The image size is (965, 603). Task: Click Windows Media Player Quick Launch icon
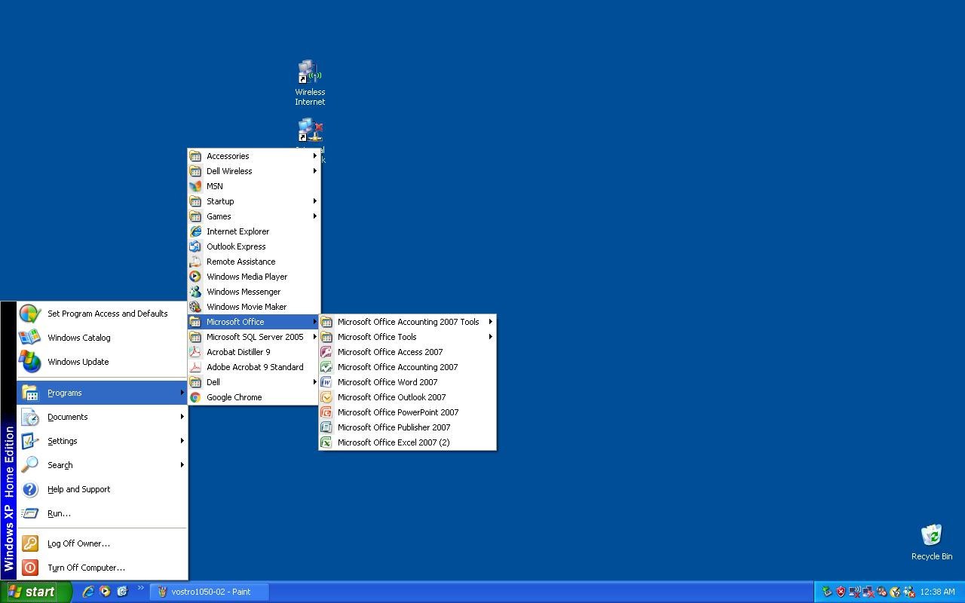(x=105, y=592)
